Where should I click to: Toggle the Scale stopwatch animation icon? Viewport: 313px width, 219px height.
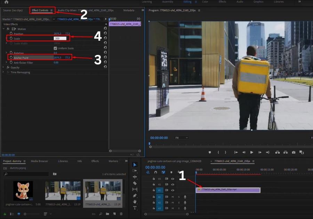pos(11,39)
